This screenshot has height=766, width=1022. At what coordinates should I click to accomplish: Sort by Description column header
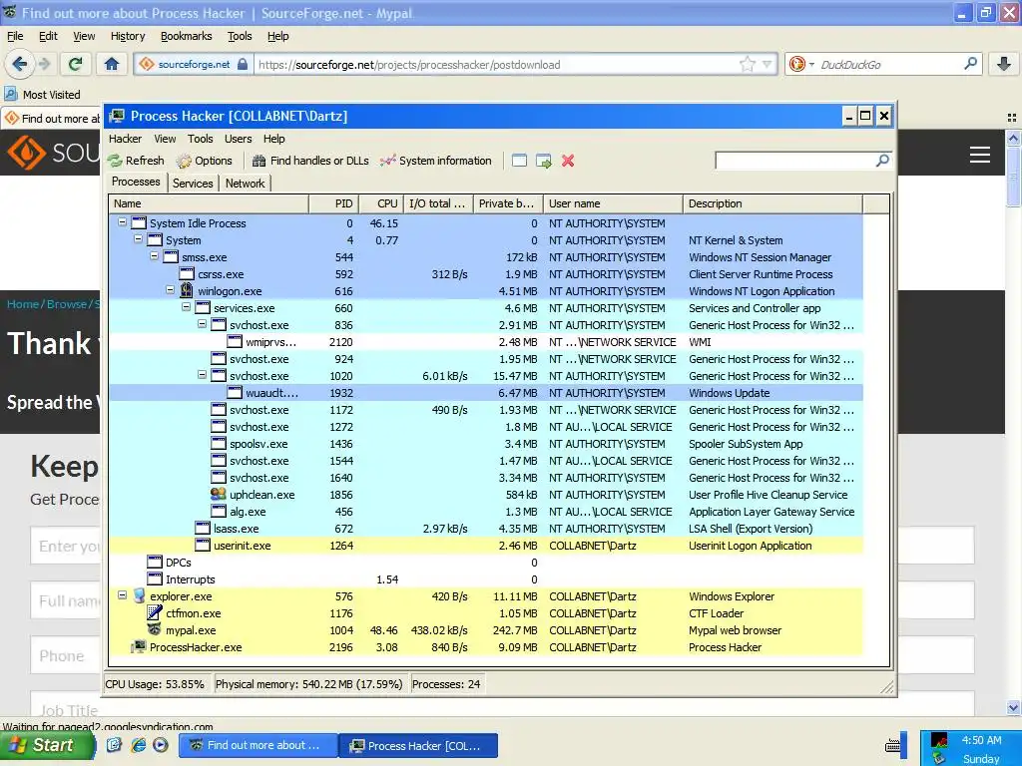(773, 203)
